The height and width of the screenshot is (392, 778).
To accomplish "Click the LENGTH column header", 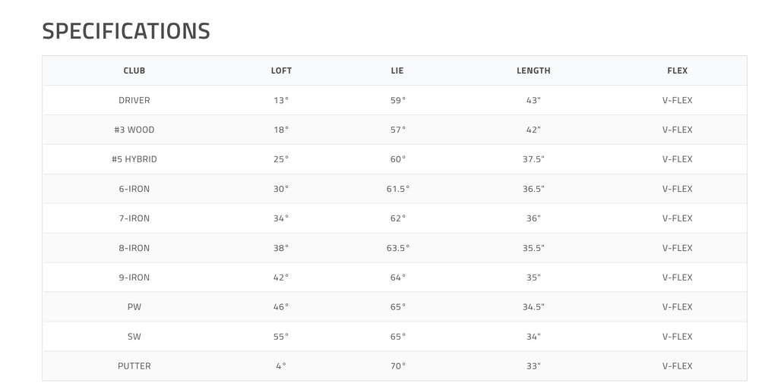I will (533, 71).
